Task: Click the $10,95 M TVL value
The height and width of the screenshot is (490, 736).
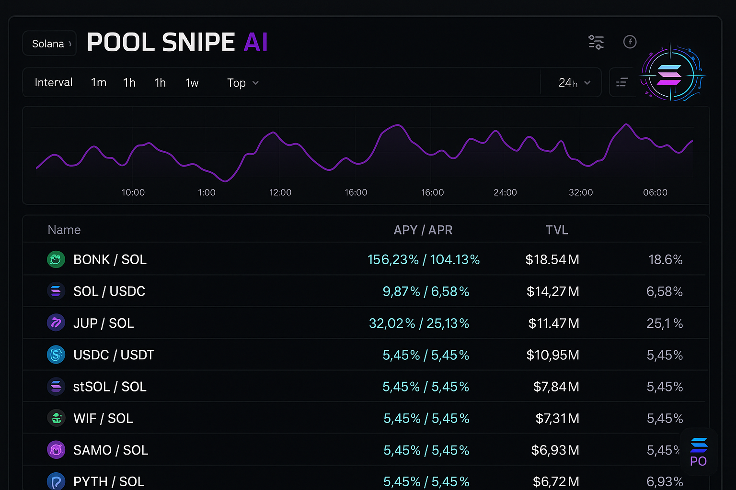Action: [x=553, y=355]
